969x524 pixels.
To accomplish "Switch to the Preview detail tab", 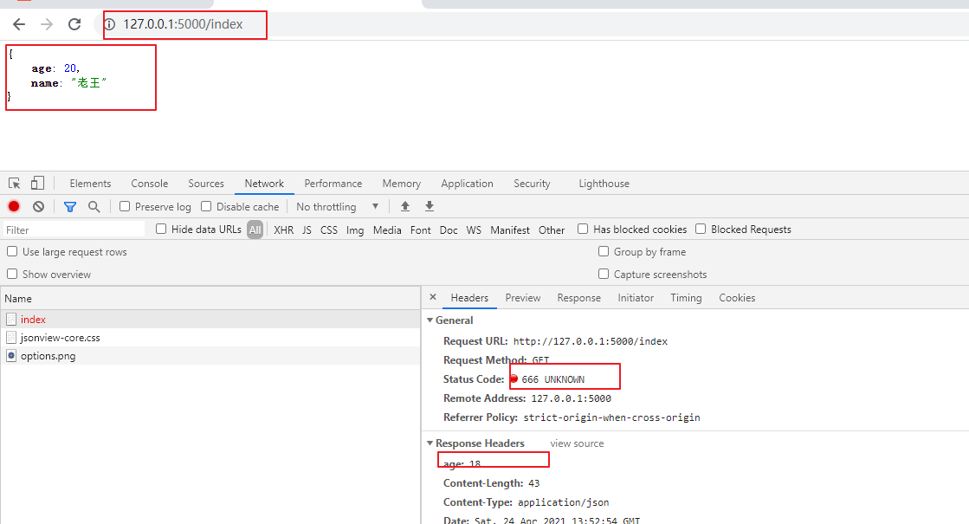I will [x=523, y=298].
